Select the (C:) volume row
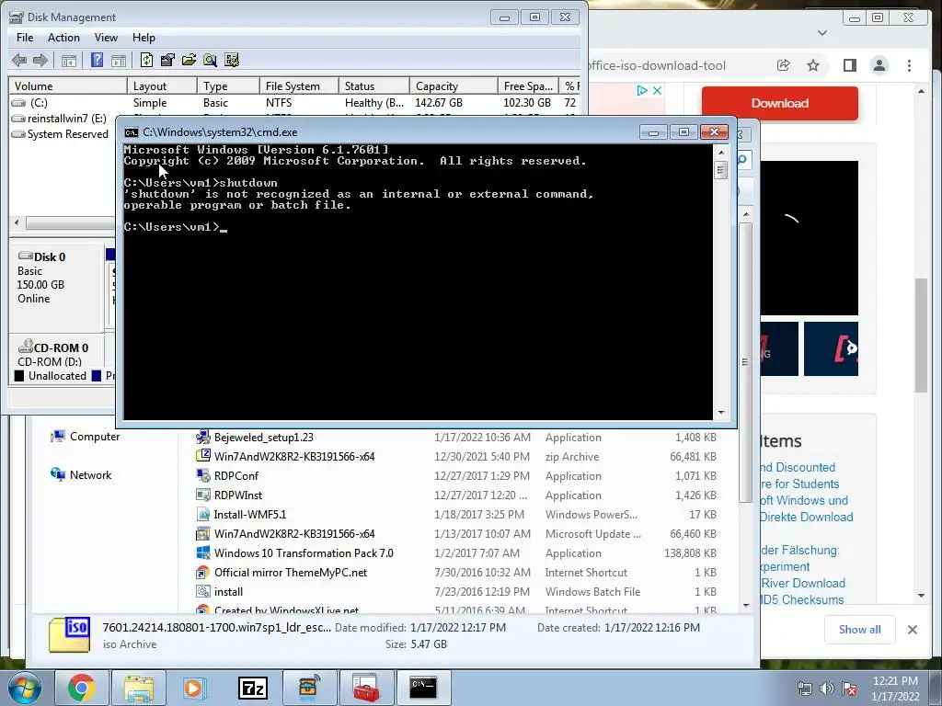 [x=294, y=103]
